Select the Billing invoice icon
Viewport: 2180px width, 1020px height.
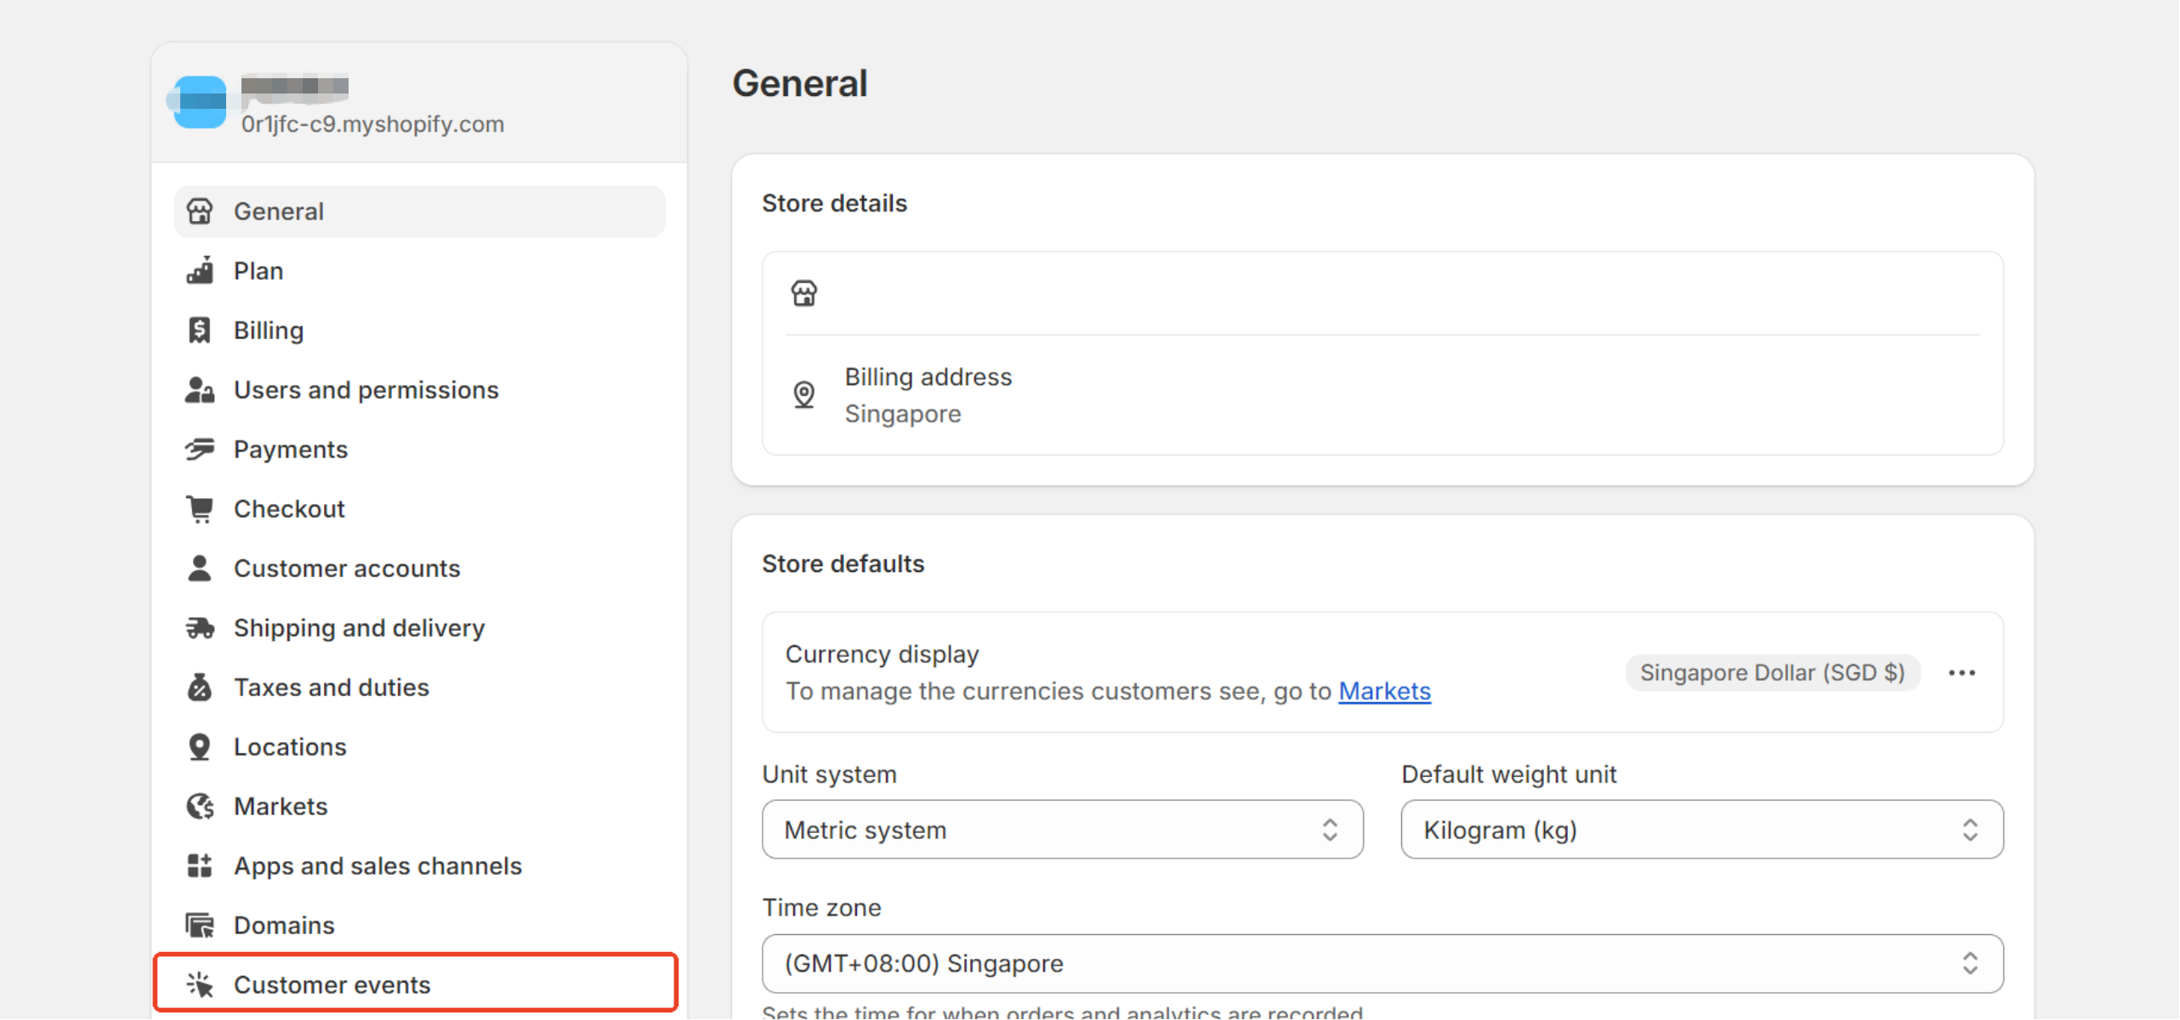click(x=201, y=330)
